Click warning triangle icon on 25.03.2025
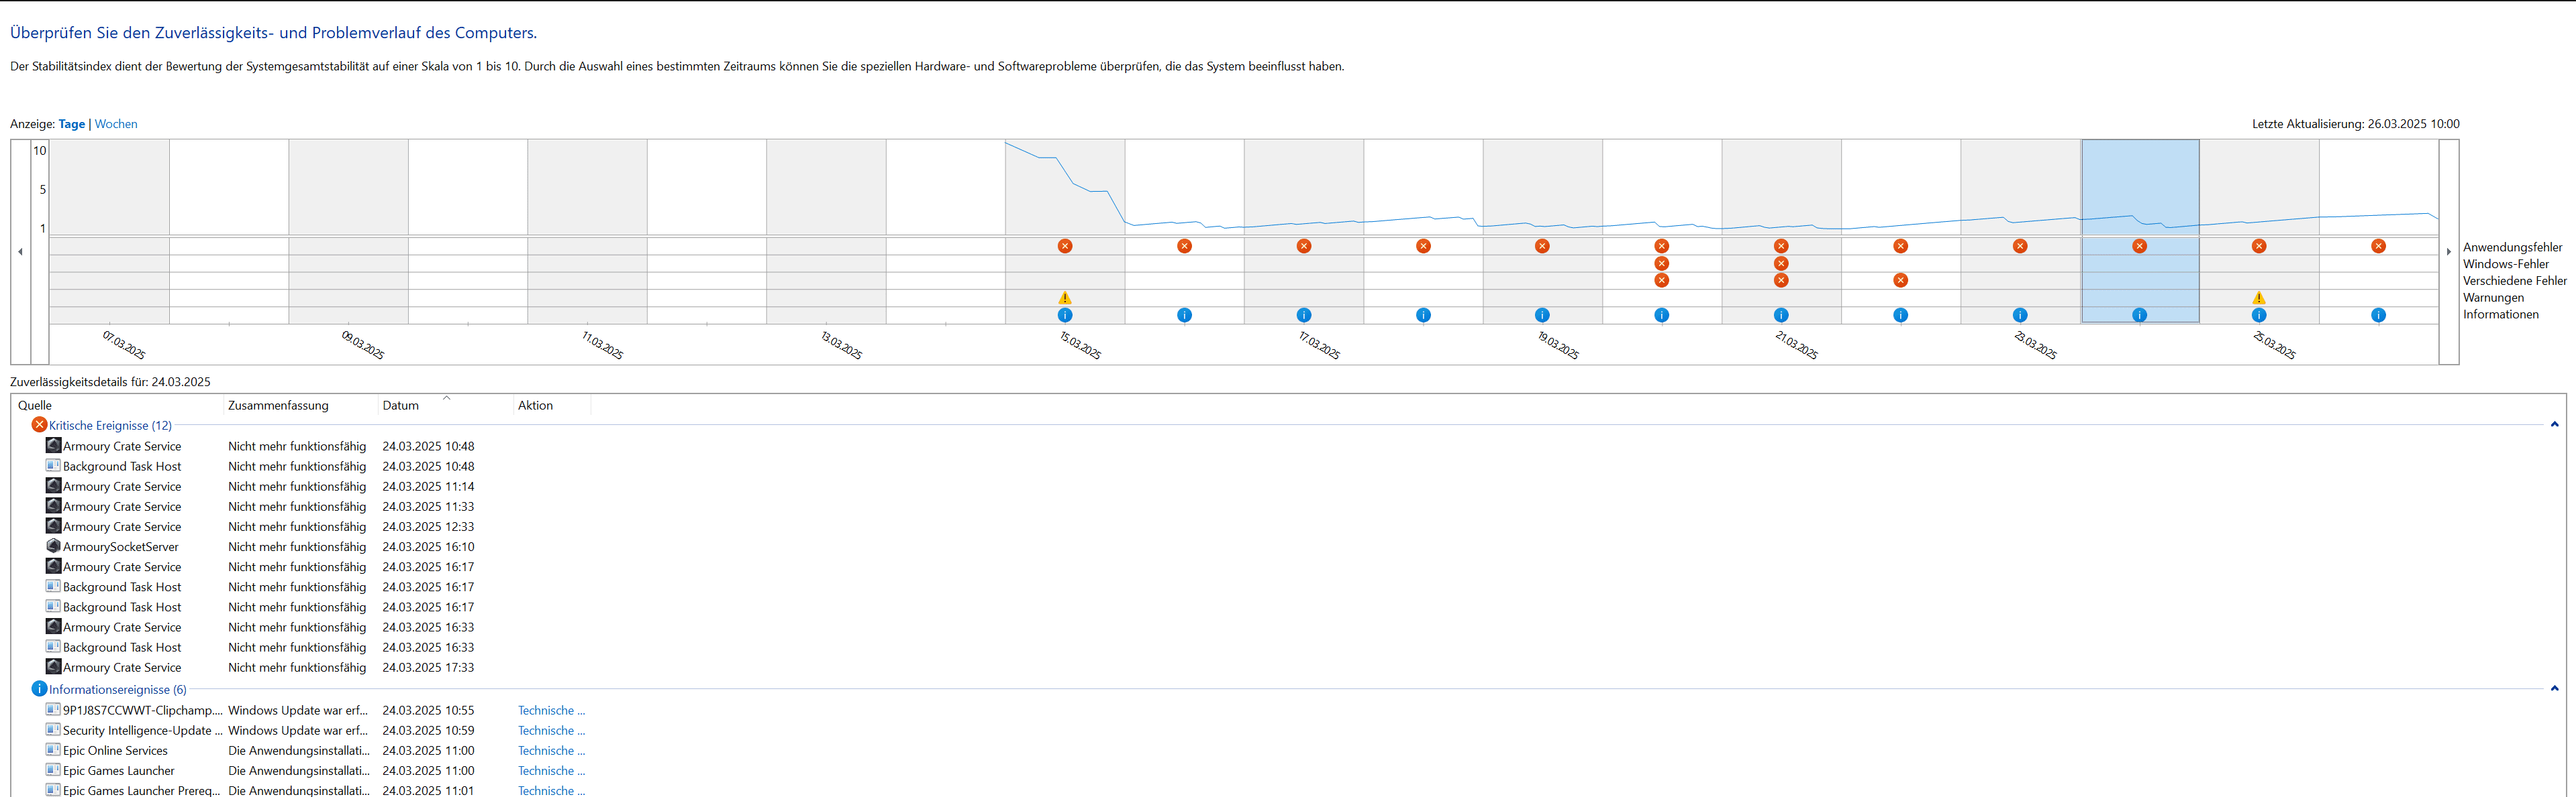This screenshot has height=797, width=2576. (x=2259, y=298)
